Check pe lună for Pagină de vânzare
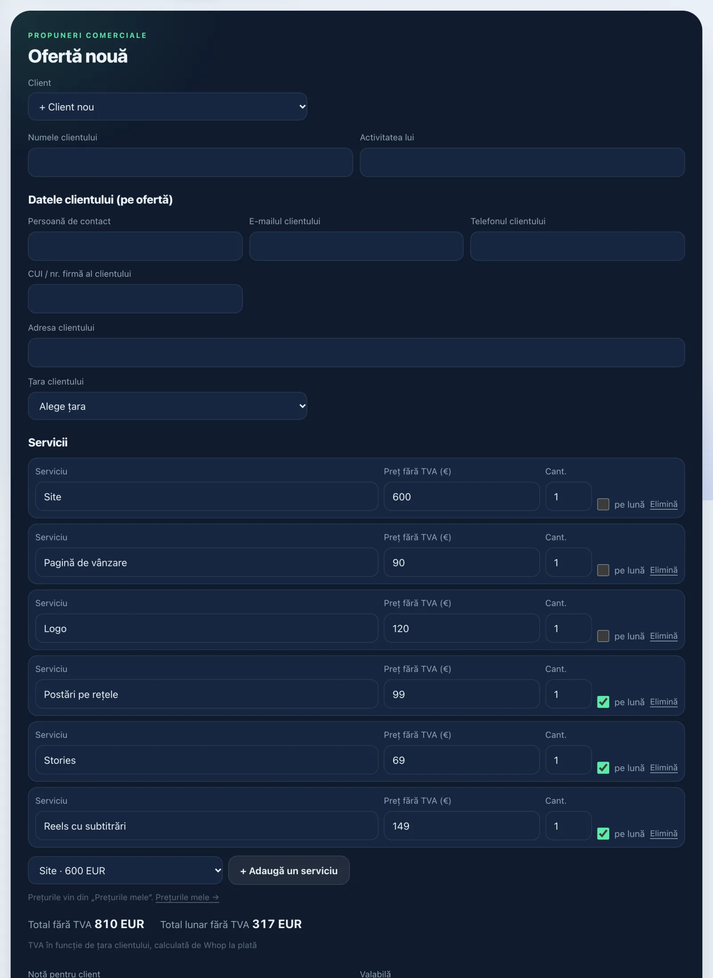Image resolution: width=713 pixels, height=978 pixels. click(x=603, y=570)
